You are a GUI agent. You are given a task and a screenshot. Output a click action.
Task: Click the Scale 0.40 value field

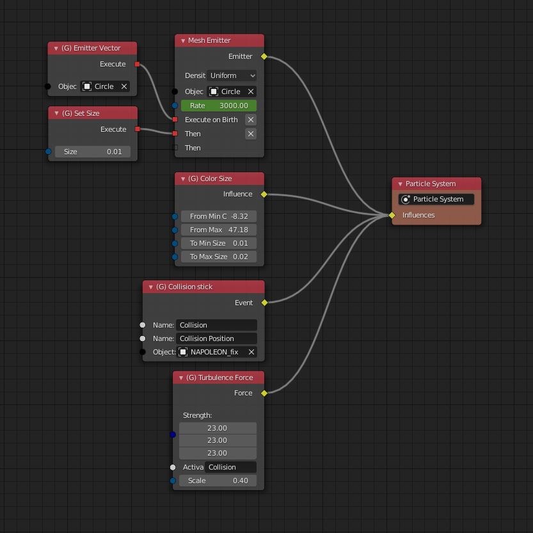(218, 481)
